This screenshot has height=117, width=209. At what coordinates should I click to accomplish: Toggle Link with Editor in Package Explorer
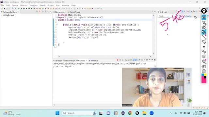pos(40,12)
